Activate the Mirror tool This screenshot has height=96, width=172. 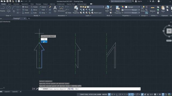click(34, 10)
